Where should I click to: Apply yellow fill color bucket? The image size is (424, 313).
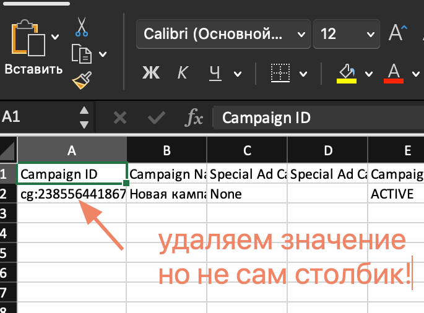(x=347, y=73)
